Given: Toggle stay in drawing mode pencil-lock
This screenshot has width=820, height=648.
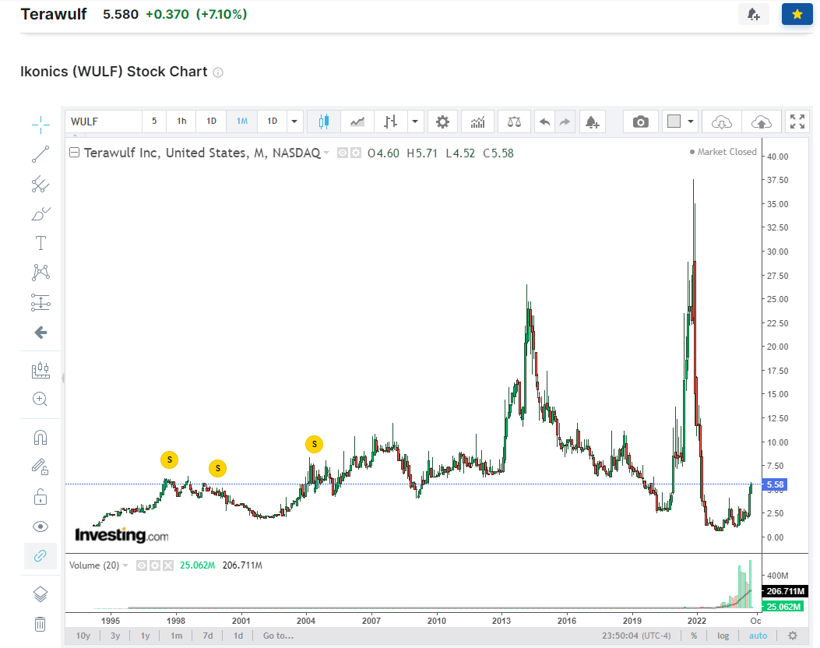Looking at the screenshot, I should coord(40,467).
